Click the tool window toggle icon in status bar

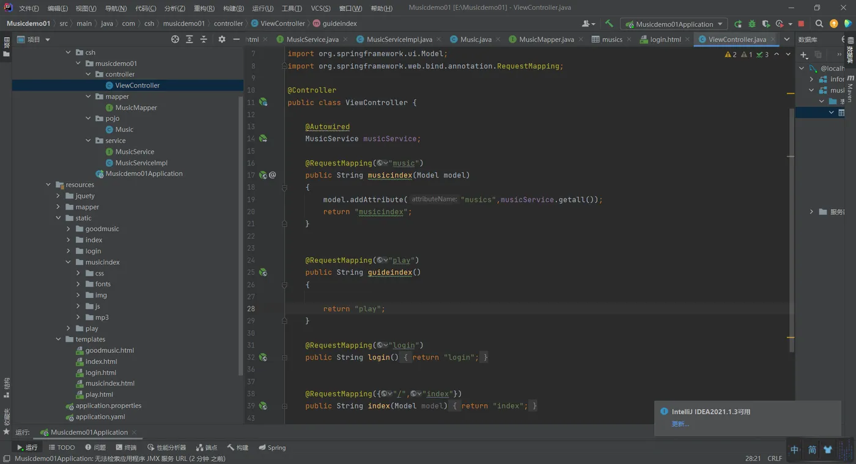click(6, 459)
